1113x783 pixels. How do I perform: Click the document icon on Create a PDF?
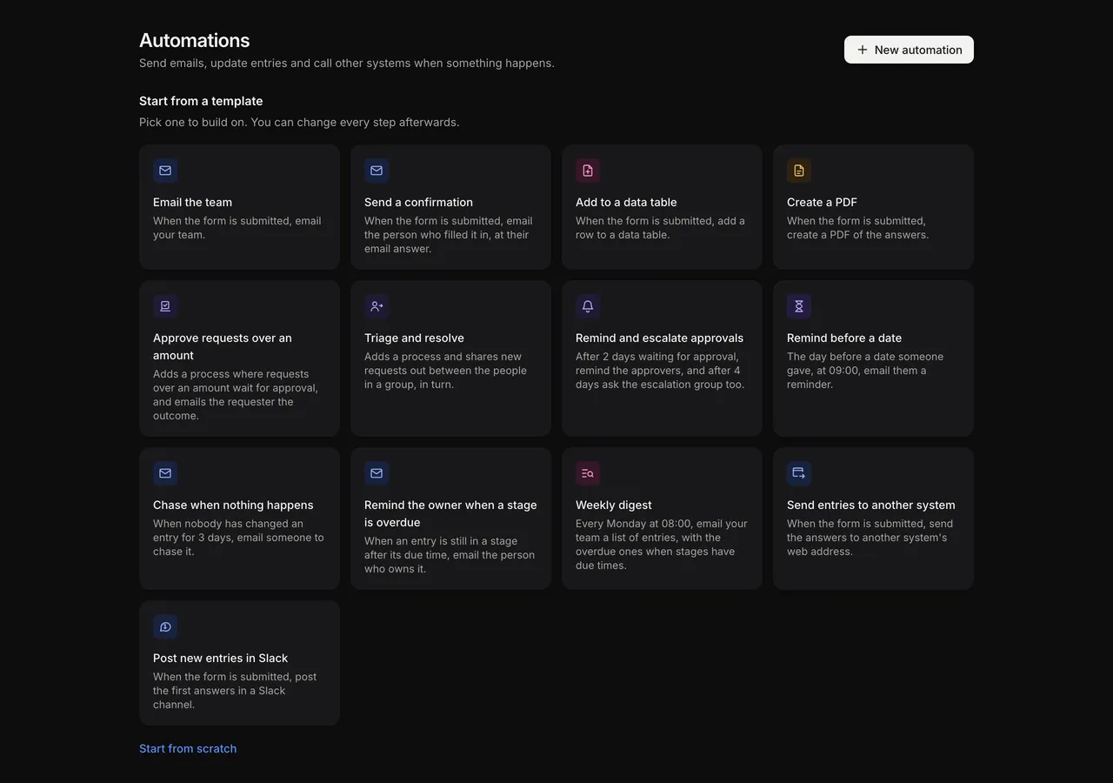799,171
